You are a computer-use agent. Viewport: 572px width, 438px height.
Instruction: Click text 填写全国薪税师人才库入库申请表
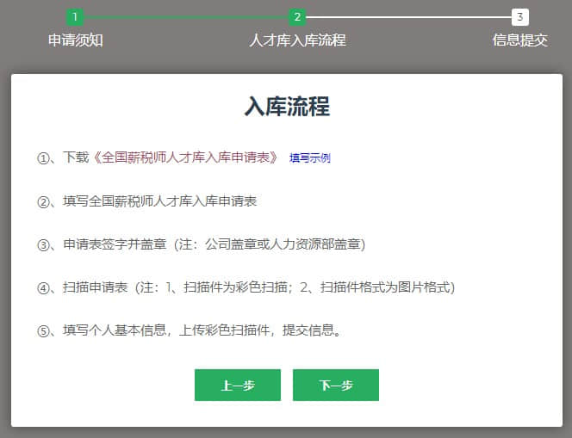159,201
